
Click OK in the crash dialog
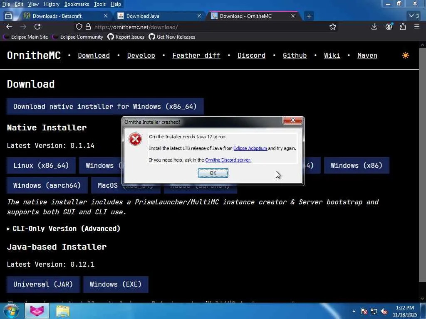pos(213,173)
